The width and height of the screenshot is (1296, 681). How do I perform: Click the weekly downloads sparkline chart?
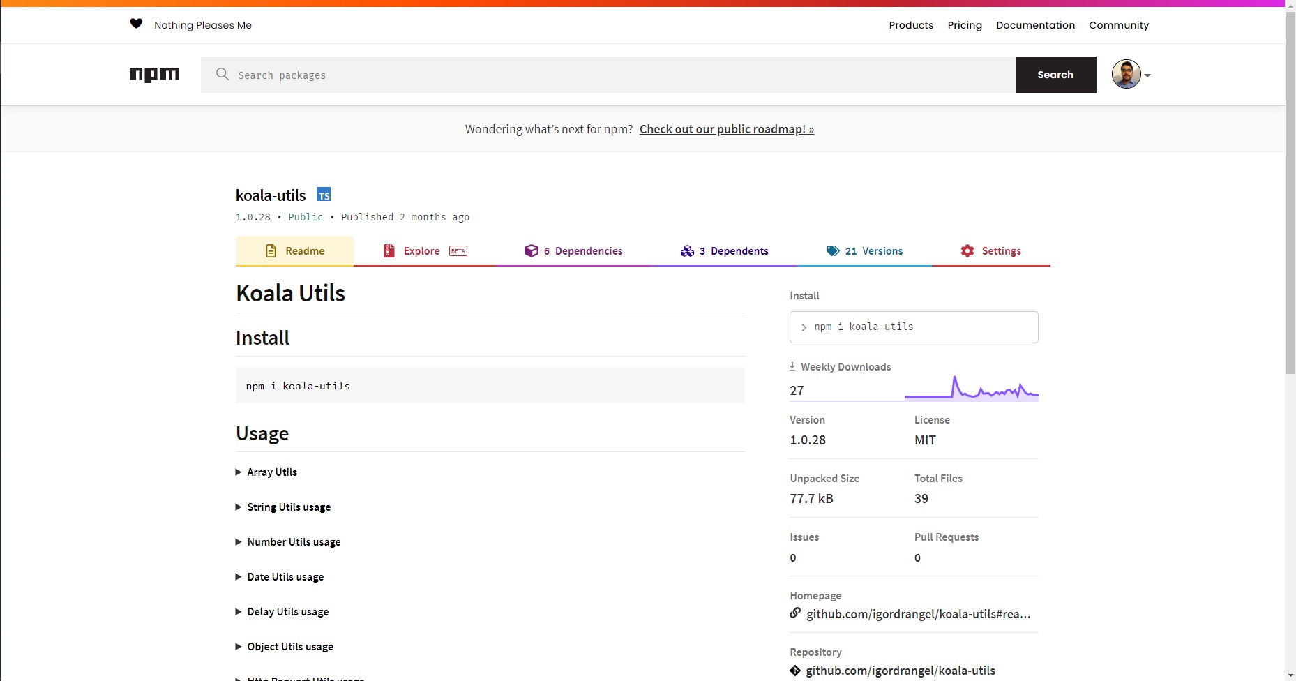click(971, 388)
